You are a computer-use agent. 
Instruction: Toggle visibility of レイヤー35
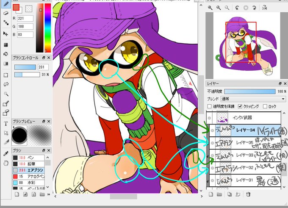pyautogui.click(x=212, y=143)
